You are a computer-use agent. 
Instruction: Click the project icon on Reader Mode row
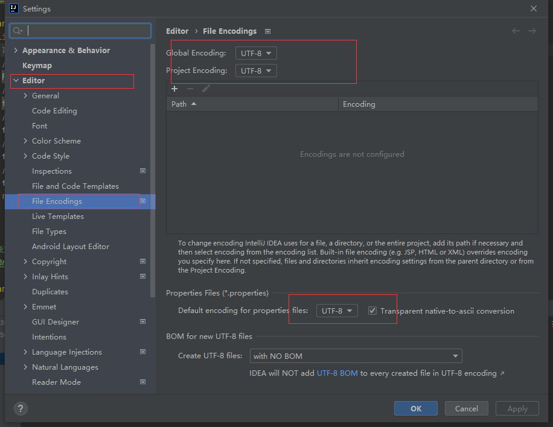point(143,382)
